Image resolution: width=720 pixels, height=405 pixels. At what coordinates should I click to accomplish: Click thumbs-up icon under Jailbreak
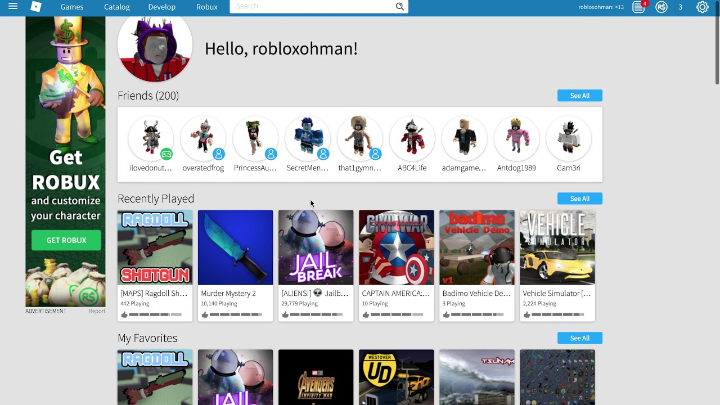285,314
